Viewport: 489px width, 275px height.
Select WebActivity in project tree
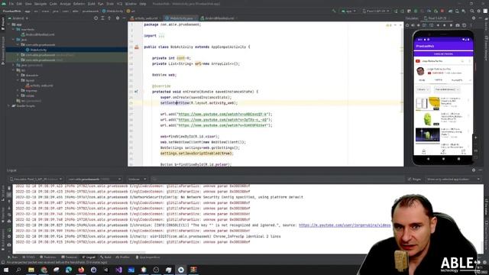click(x=38, y=50)
